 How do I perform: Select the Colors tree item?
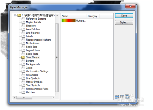click(29, 68)
